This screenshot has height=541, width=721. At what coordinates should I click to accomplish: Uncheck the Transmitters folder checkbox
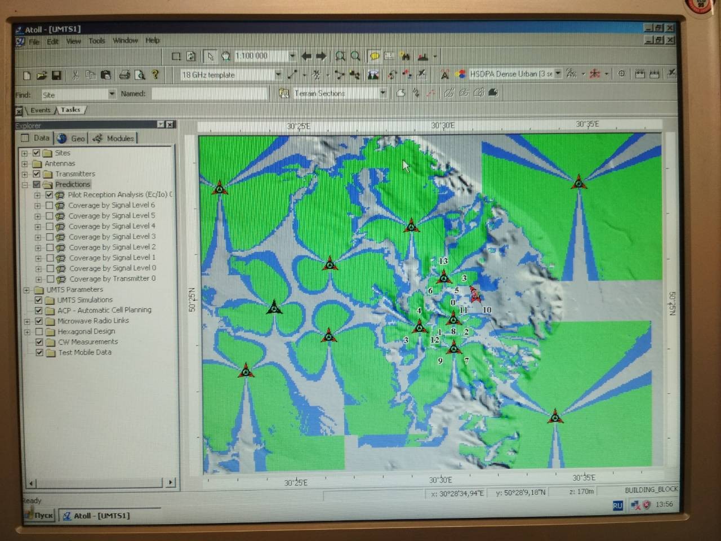(x=37, y=174)
